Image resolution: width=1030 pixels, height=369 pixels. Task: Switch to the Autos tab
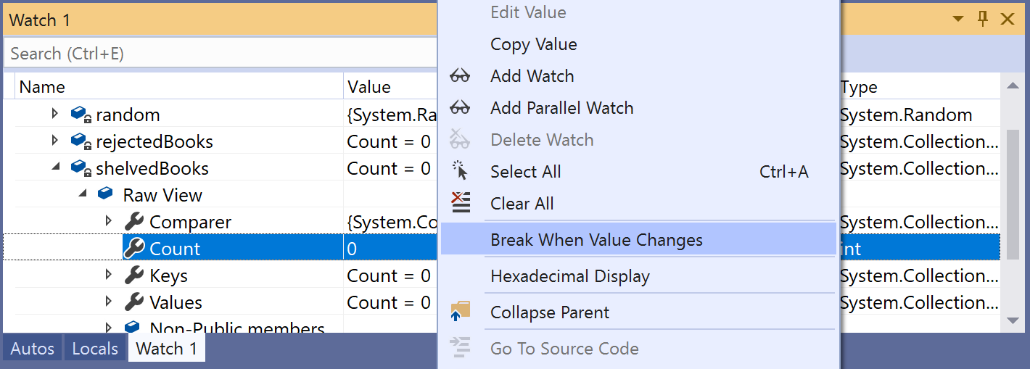(x=32, y=349)
